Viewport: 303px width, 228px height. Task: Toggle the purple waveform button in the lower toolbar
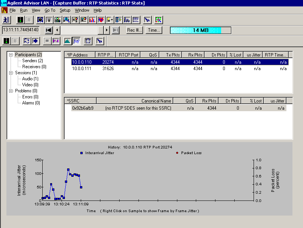point(56,41)
